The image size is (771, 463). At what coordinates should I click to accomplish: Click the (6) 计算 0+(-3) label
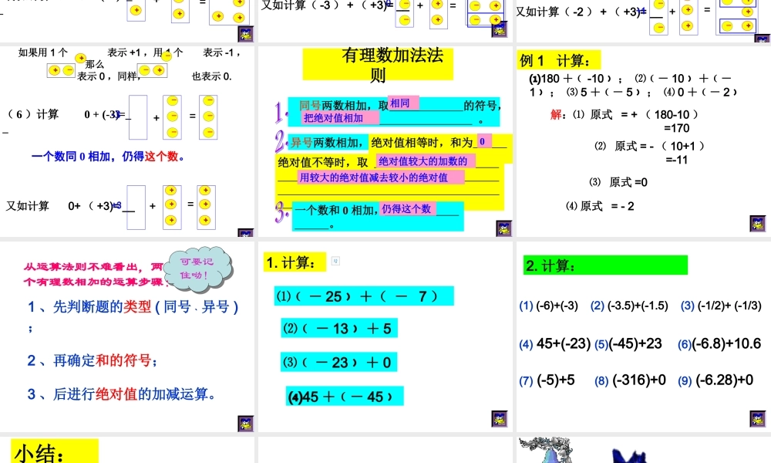[x=63, y=115]
